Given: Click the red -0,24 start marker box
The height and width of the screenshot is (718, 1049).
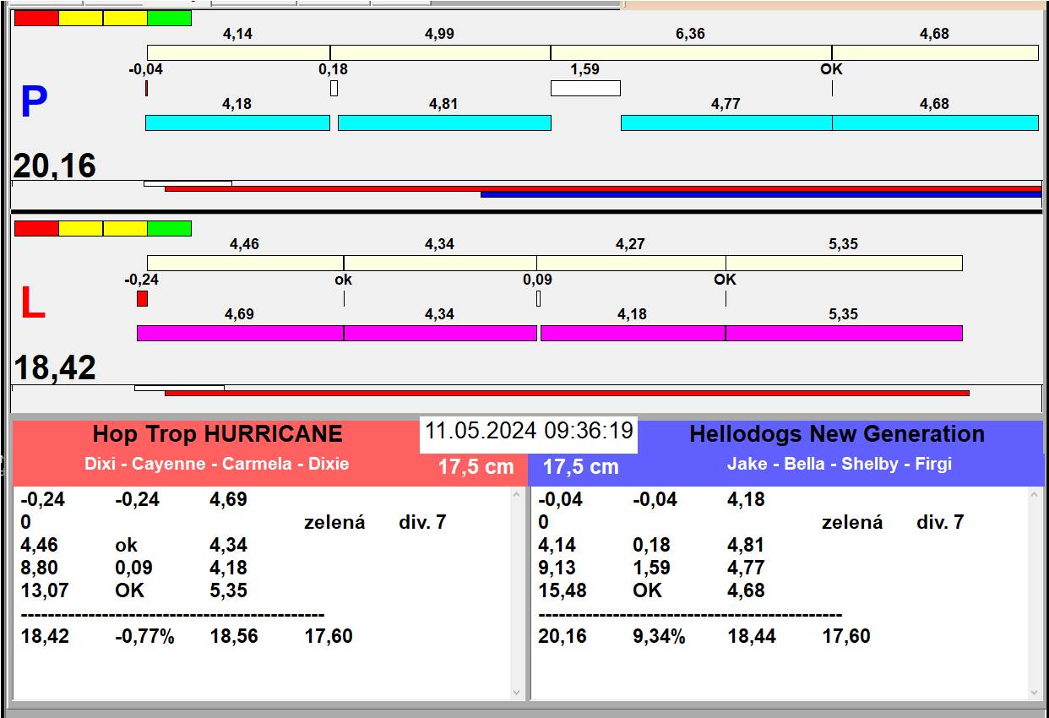Looking at the screenshot, I should tap(142, 298).
